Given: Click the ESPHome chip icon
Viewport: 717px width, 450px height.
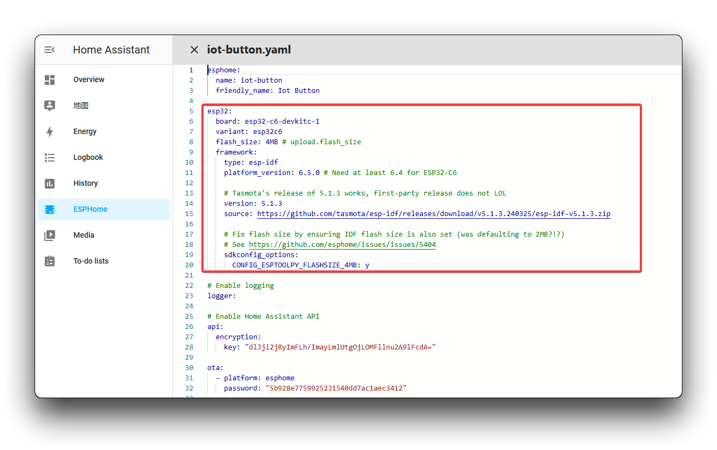Looking at the screenshot, I should point(50,209).
